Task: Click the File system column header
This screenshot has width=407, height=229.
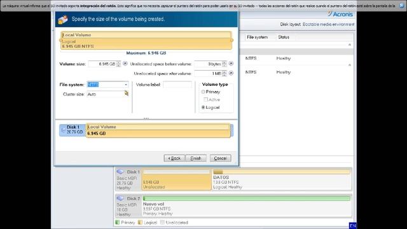Action: pos(257,37)
